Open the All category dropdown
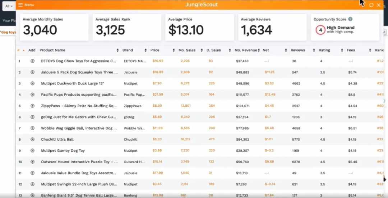Screen dimensions: 388x198 [x=9, y=6]
